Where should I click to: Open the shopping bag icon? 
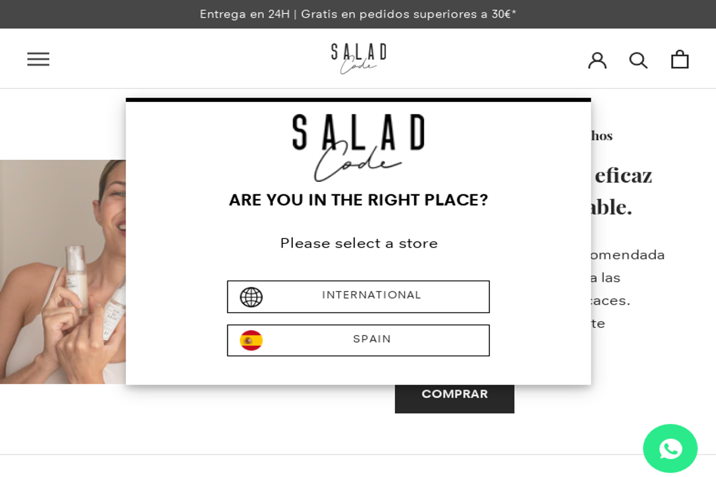[679, 60]
